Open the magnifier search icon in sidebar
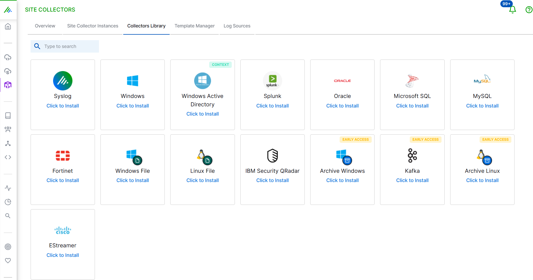This screenshot has width=533, height=280. [x=8, y=216]
